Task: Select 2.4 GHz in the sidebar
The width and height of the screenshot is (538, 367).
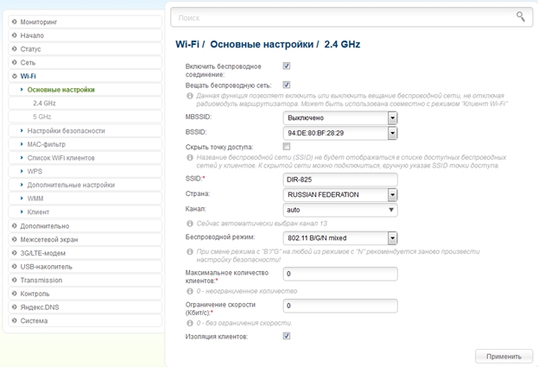Action: click(x=44, y=103)
